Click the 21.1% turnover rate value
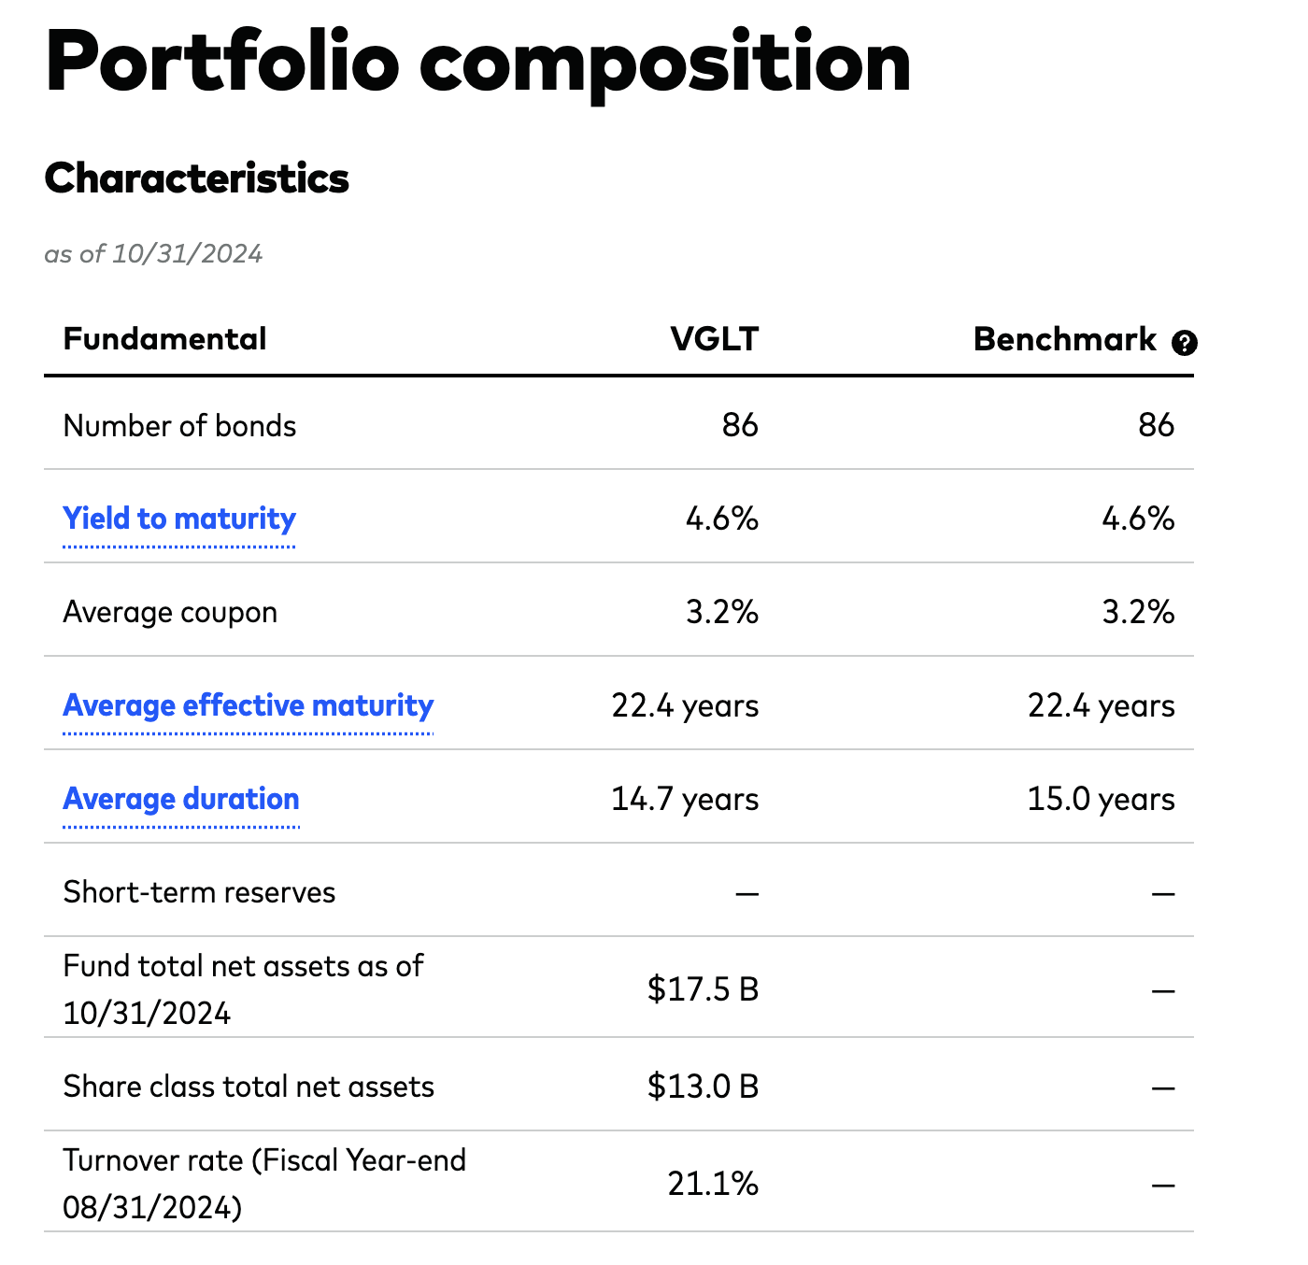Image resolution: width=1308 pixels, height=1265 pixels. point(711,1184)
